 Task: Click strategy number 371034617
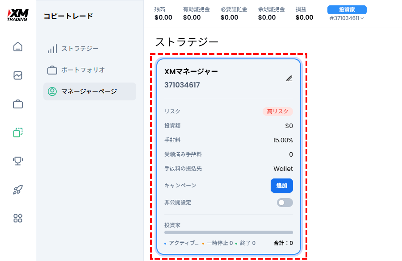point(182,85)
